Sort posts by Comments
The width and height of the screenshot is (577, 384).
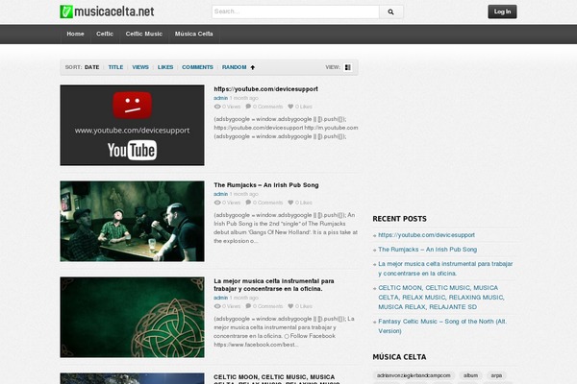(197, 67)
